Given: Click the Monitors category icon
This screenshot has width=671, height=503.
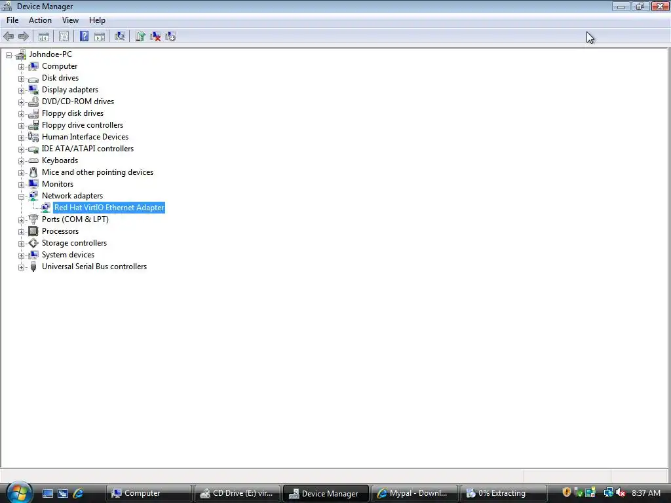Looking at the screenshot, I should pos(33,184).
